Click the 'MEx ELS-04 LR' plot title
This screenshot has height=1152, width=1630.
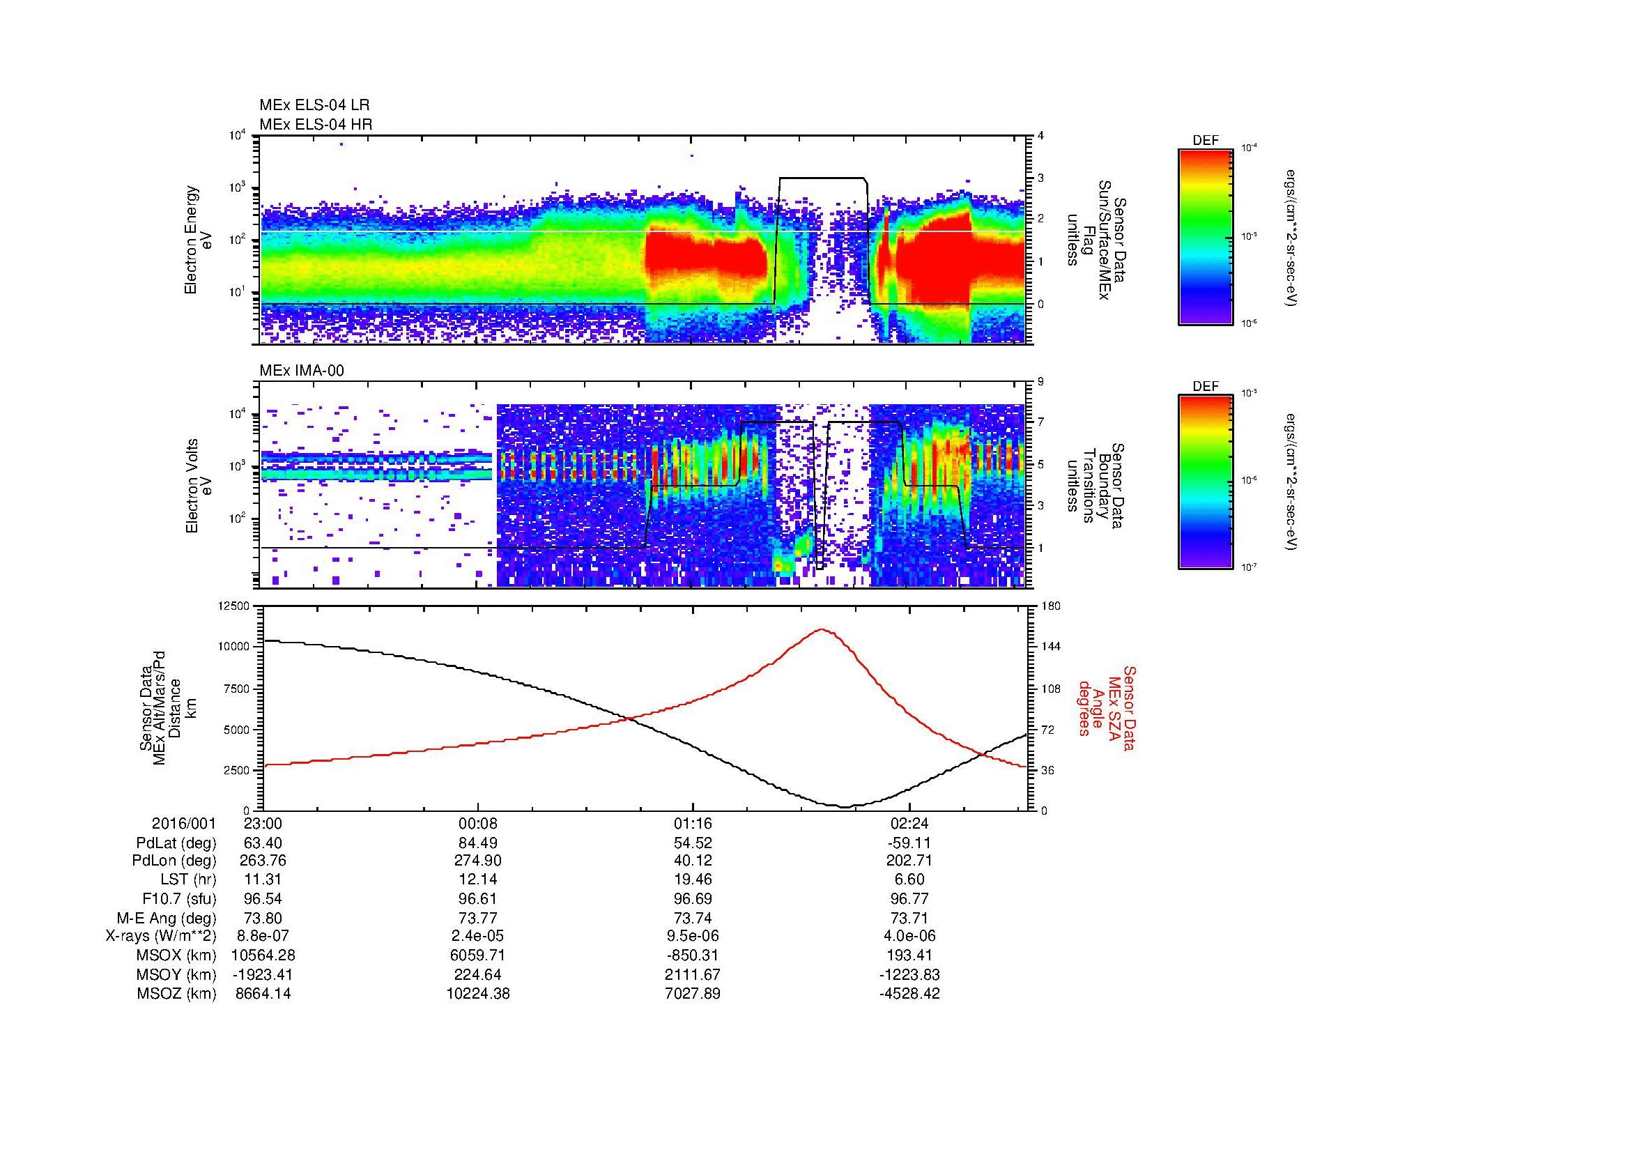click(314, 105)
